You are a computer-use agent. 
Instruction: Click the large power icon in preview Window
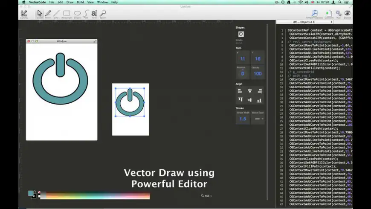point(60,78)
